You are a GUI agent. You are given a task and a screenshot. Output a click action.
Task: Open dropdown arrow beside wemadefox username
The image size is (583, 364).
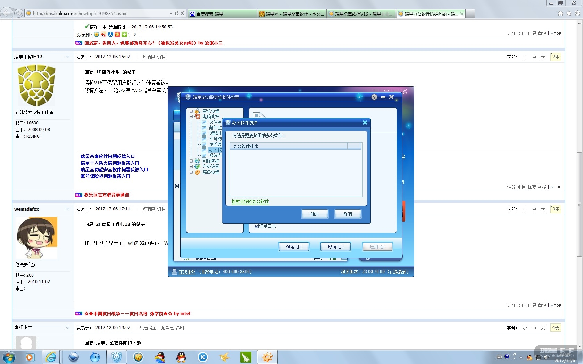67,209
